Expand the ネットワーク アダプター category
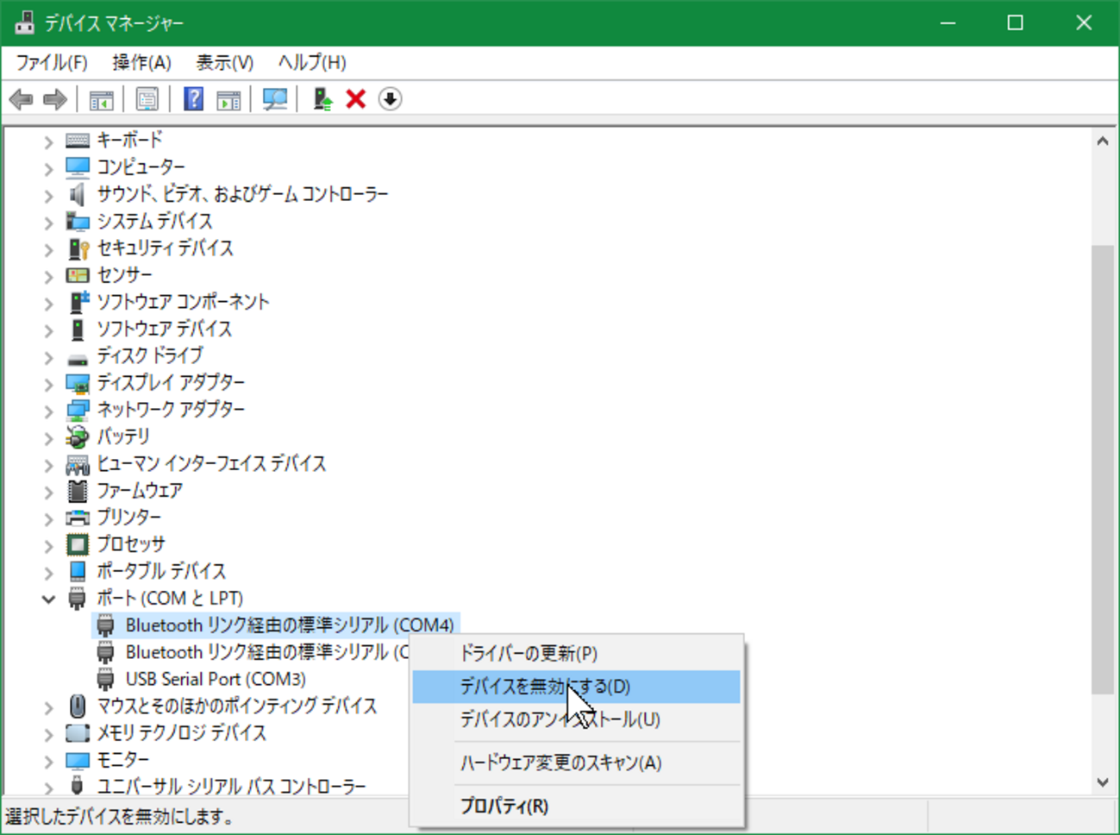Viewport: 1120px width, 835px height. coord(48,411)
